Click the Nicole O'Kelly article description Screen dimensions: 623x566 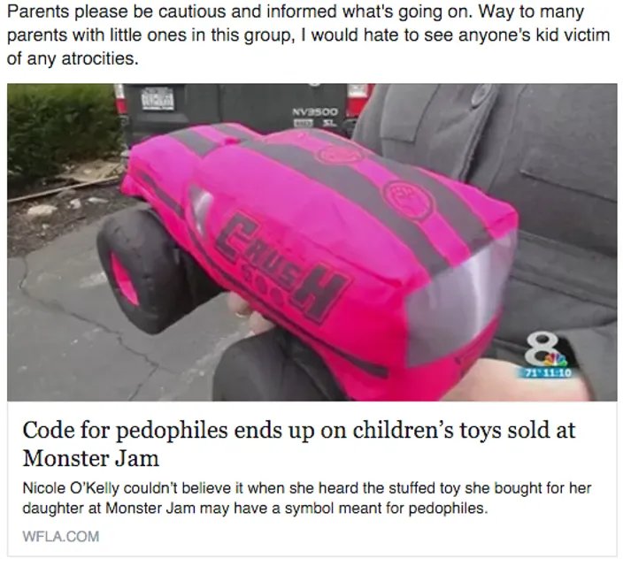pyautogui.click(x=307, y=498)
